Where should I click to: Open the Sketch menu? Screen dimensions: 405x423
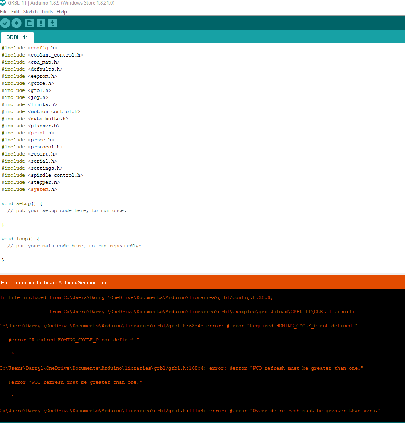30,11
